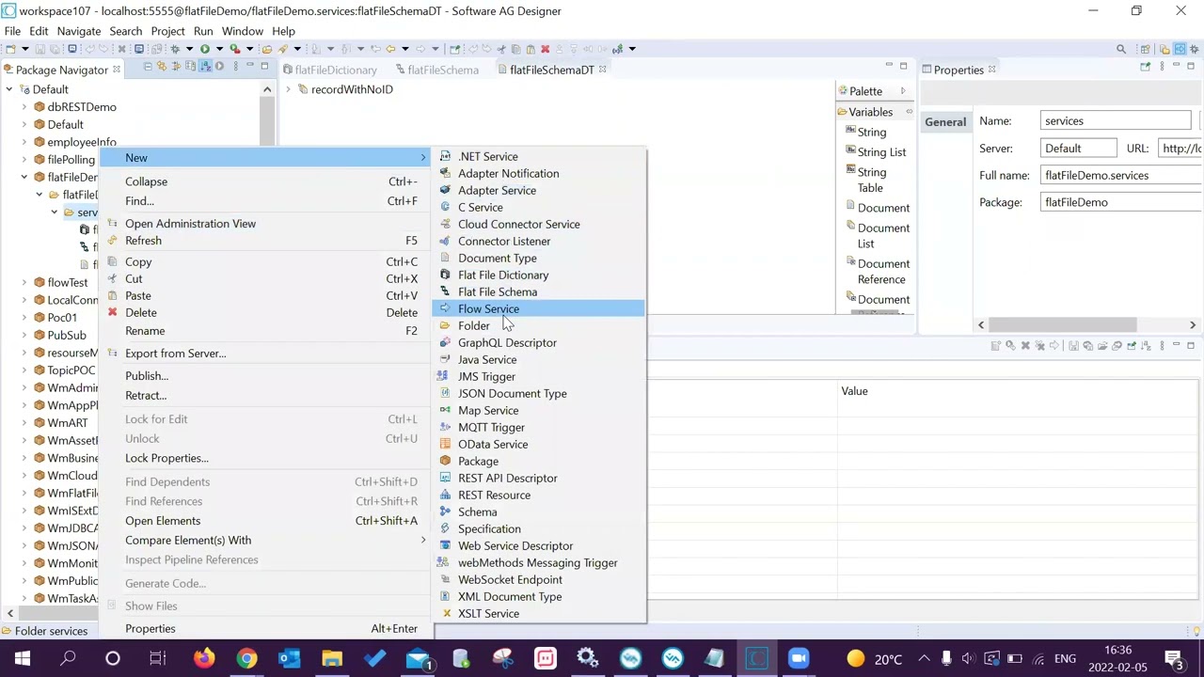Create a new Java Service
Image resolution: width=1204 pixels, height=677 pixels.
[x=539, y=359]
